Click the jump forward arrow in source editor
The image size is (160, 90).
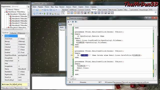tap(76, 22)
